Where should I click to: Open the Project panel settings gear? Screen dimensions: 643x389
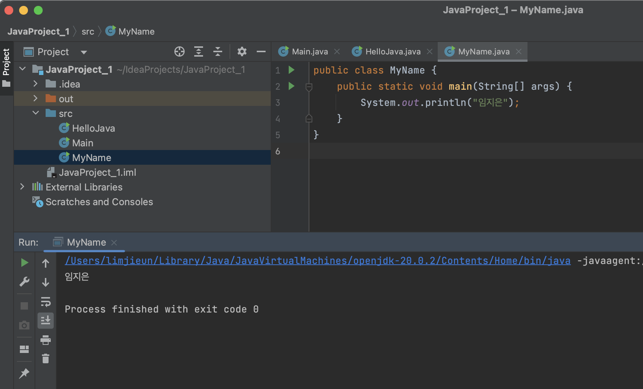coord(242,51)
